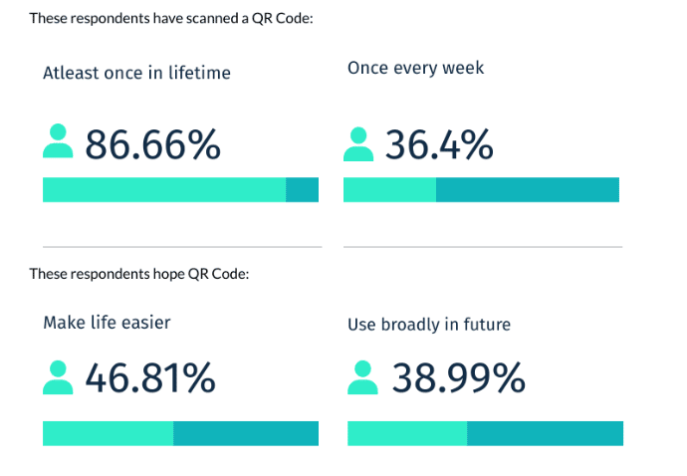Viewport: 687px width, 476px height.
Task: Select the 'Use broadly in future' label
Action: pos(428,325)
